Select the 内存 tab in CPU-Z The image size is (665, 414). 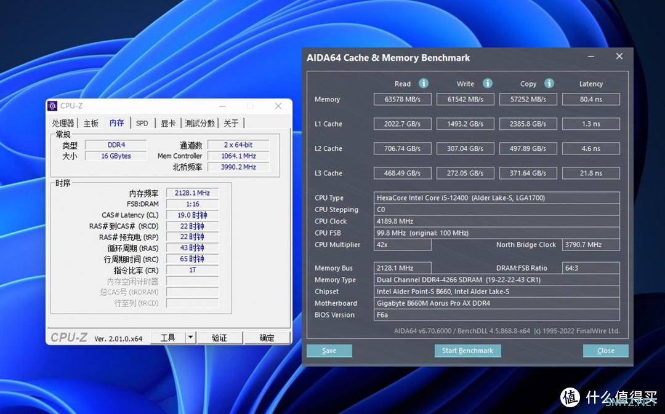coord(116,122)
